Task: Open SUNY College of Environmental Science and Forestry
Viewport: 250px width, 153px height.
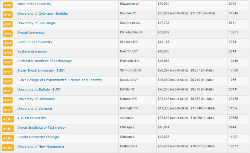Action: click(60, 80)
